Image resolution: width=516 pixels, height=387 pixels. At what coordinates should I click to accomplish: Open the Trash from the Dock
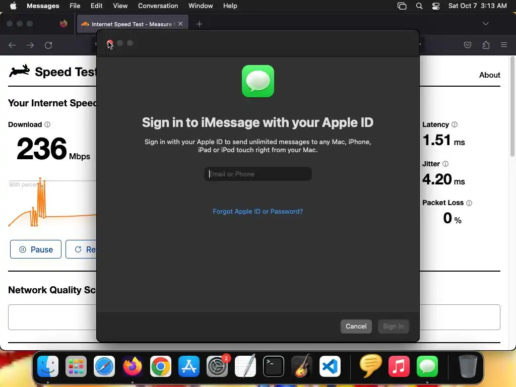[468, 366]
